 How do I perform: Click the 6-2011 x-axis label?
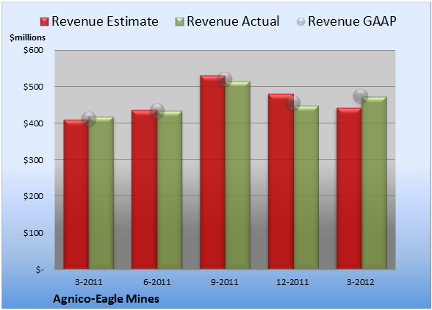pos(157,282)
